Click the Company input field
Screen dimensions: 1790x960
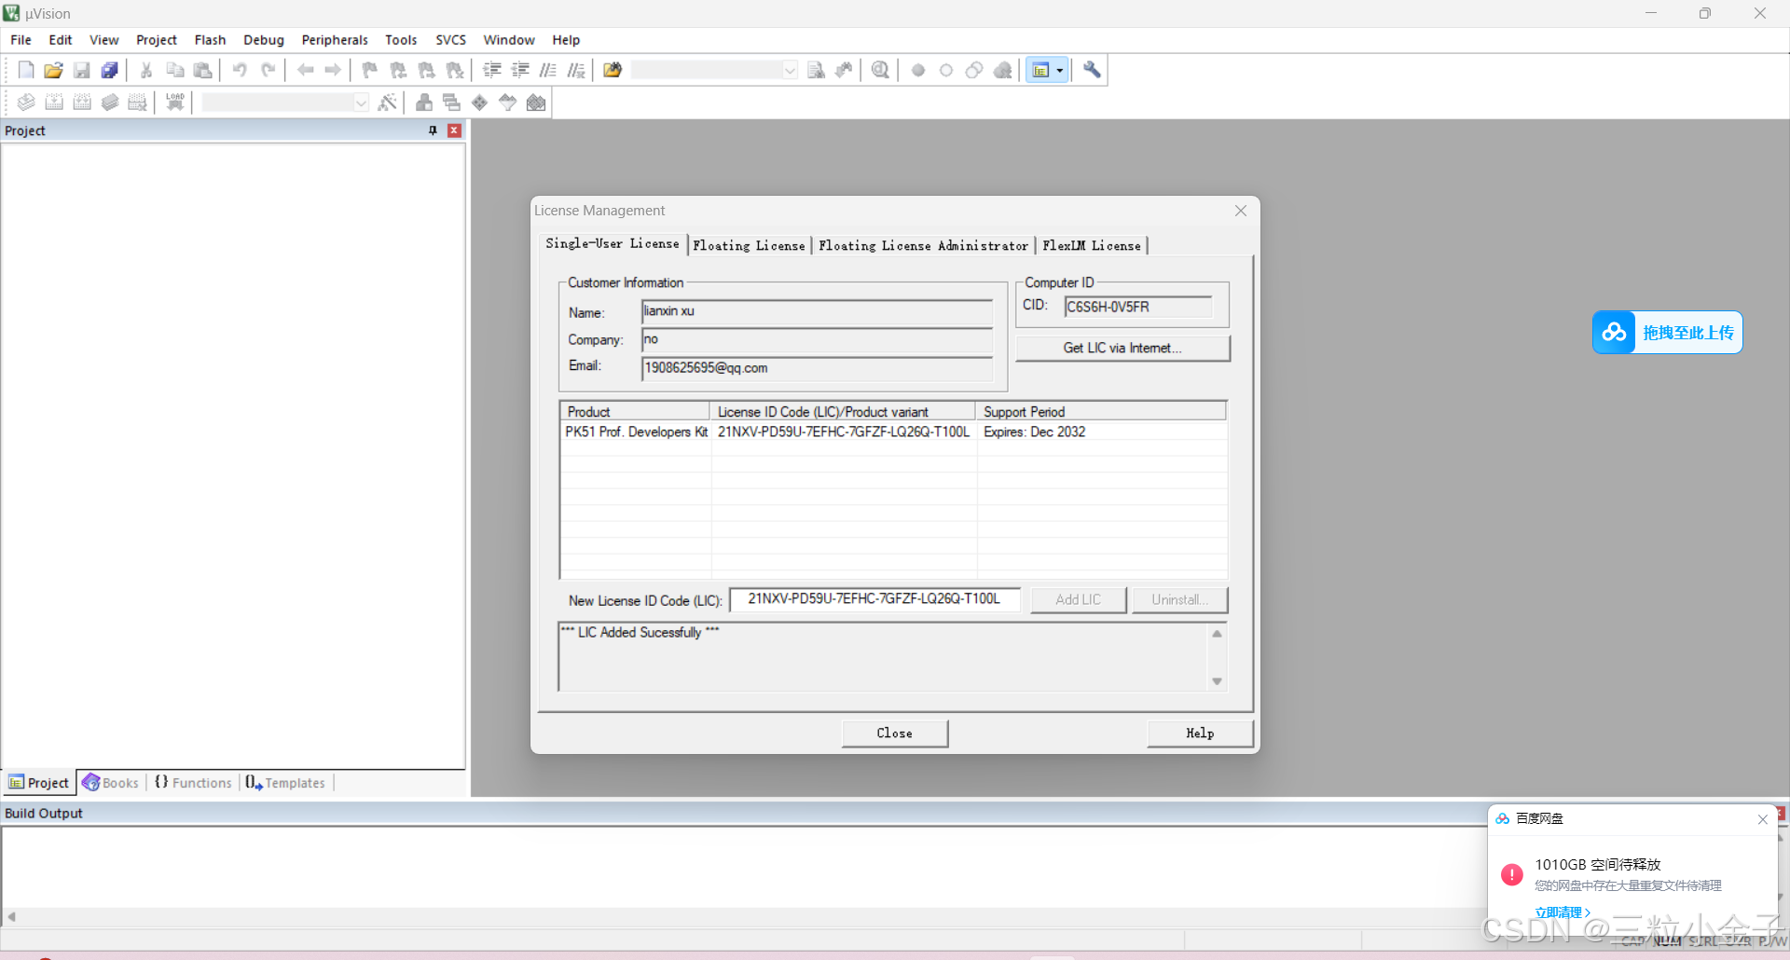tap(817, 340)
